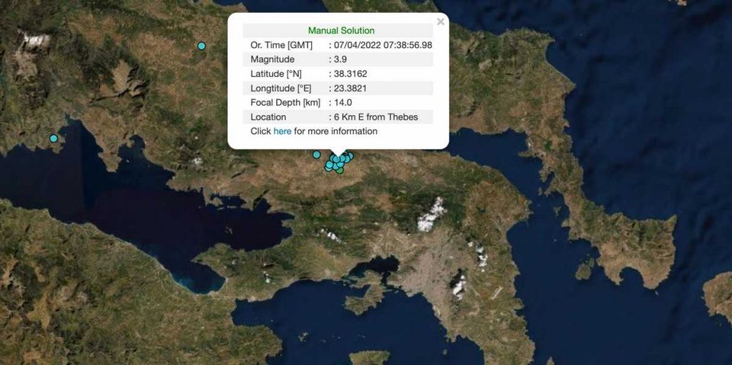Viewport: 732px width, 365px height.
Task: Click the 'Manual Solution' header text
Action: [341, 30]
